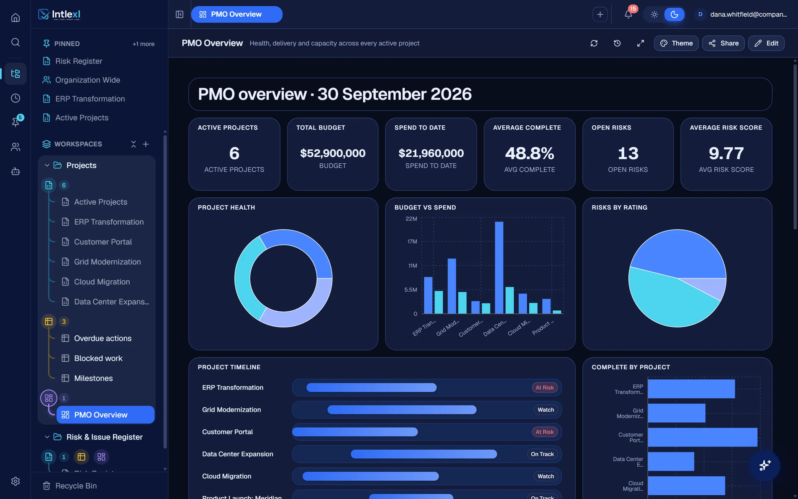Open the robot assistant icon in rail
The image size is (798, 499).
click(15, 171)
